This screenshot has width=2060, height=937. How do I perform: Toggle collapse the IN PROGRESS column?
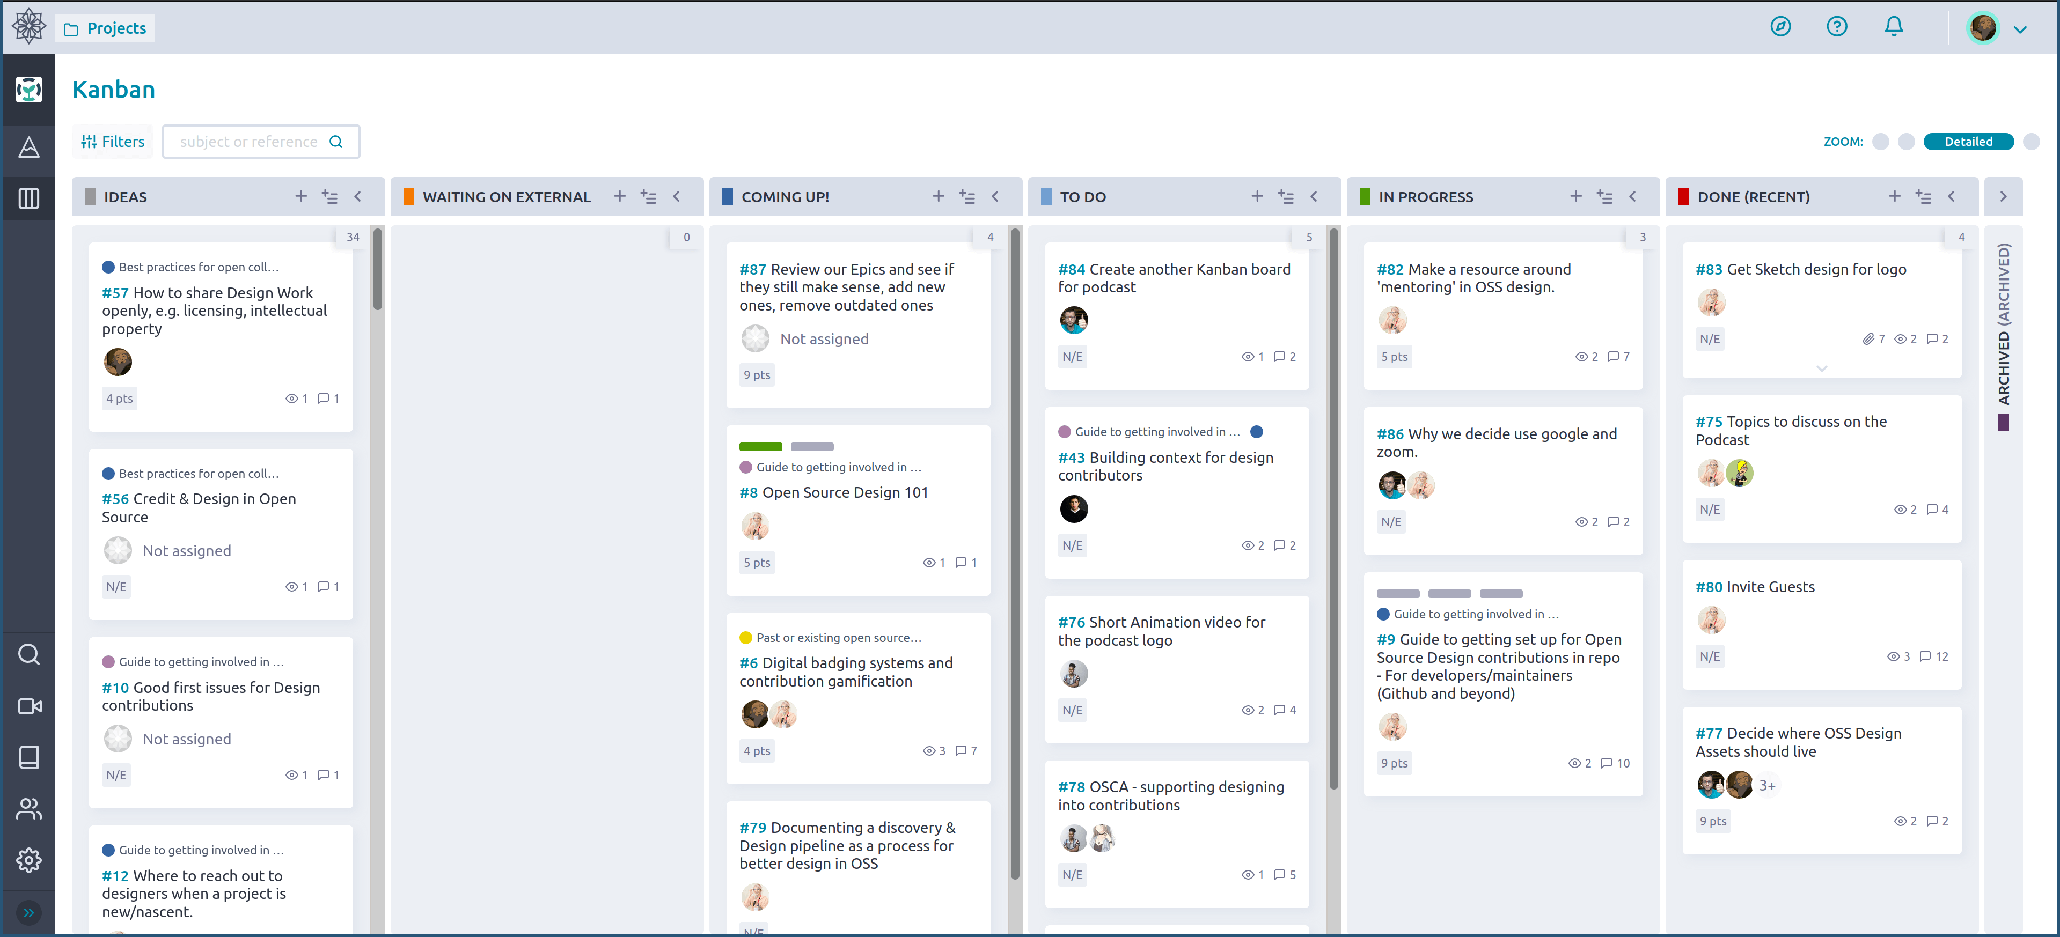point(1633,197)
